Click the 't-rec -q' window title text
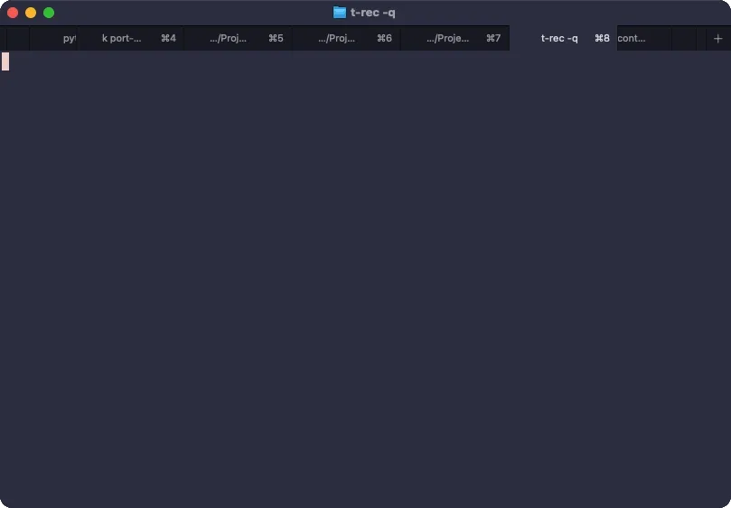The height and width of the screenshot is (508, 731). [x=372, y=13]
